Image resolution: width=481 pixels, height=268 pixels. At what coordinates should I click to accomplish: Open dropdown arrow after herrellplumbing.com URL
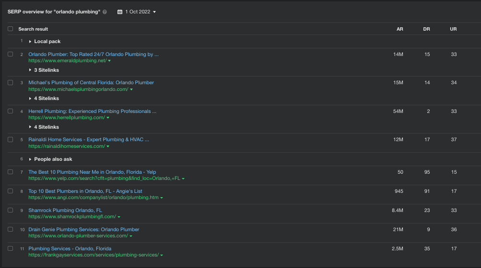[x=108, y=118]
